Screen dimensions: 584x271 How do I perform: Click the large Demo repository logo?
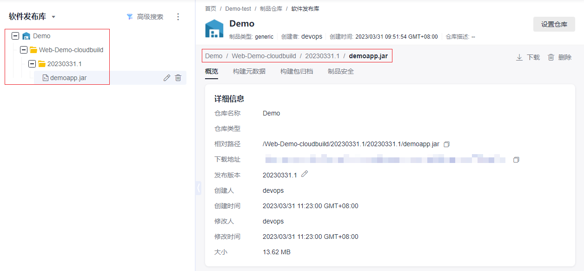tap(214, 28)
